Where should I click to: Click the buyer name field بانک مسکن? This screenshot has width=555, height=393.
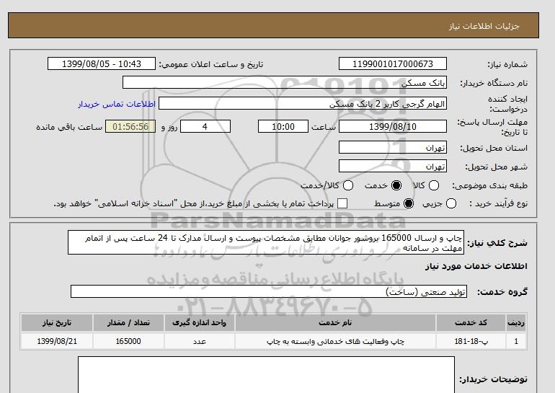tap(285, 82)
